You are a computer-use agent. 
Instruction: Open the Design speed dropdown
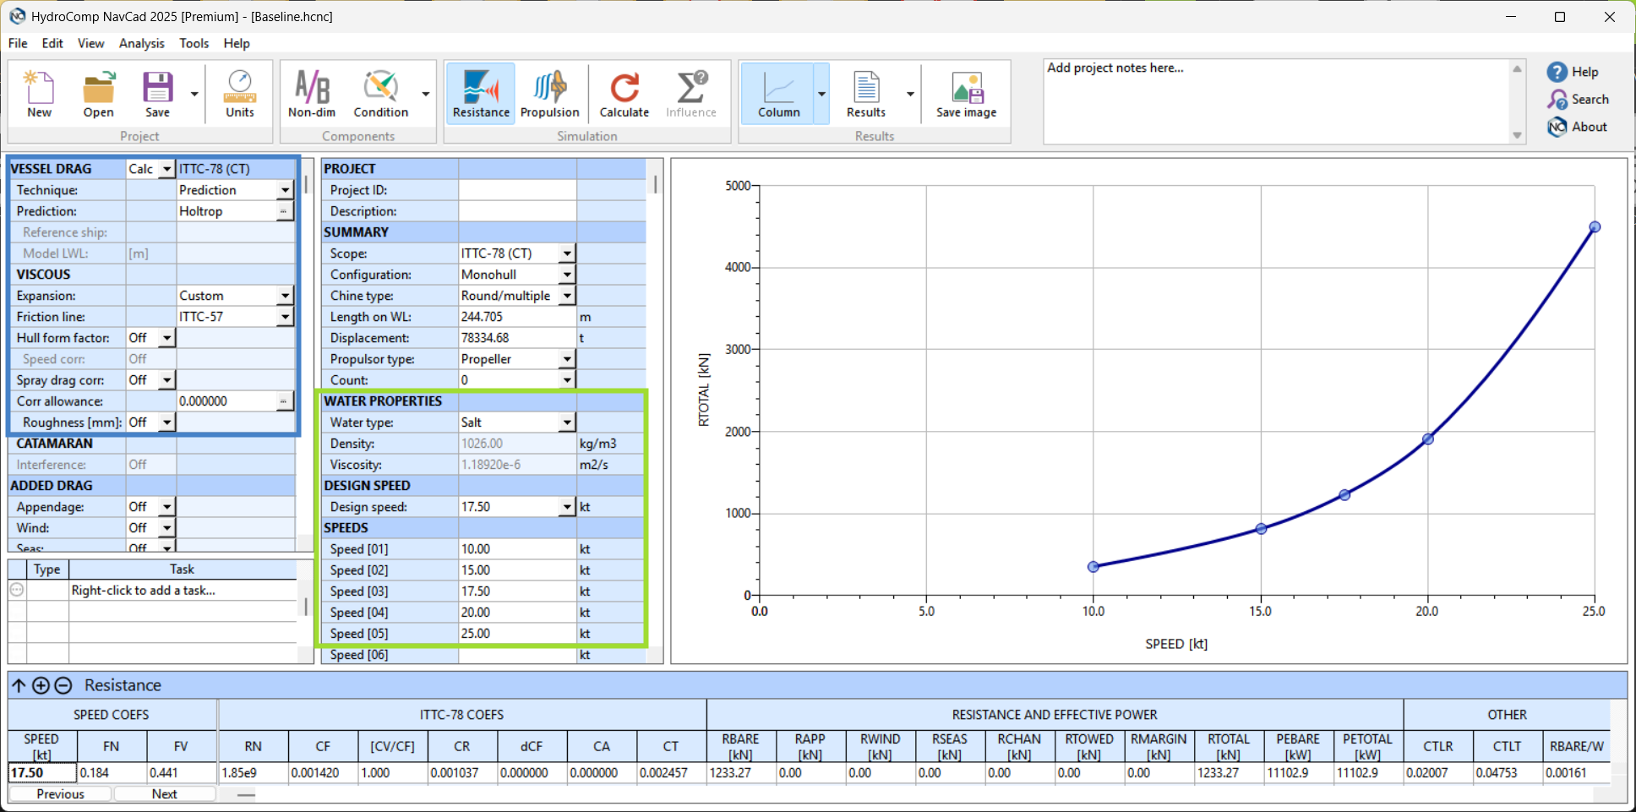pos(567,507)
